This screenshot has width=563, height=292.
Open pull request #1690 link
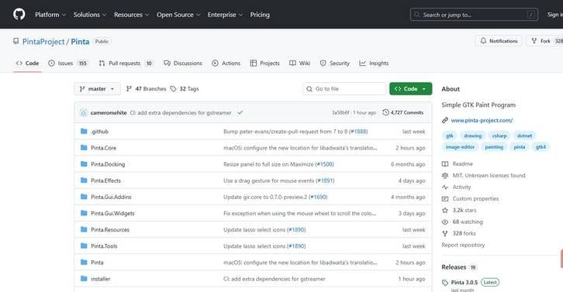point(318,197)
